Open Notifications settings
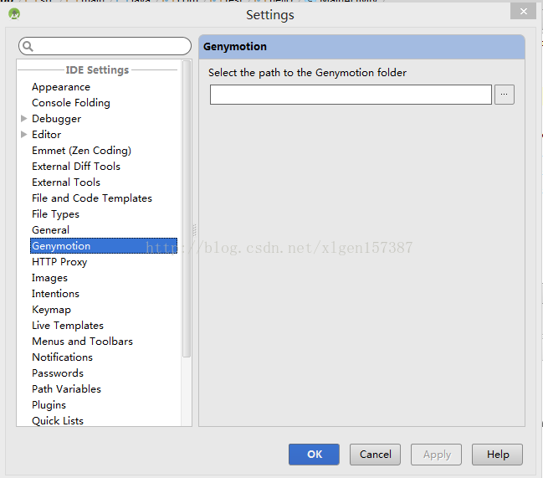The width and height of the screenshot is (543, 478). point(63,357)
